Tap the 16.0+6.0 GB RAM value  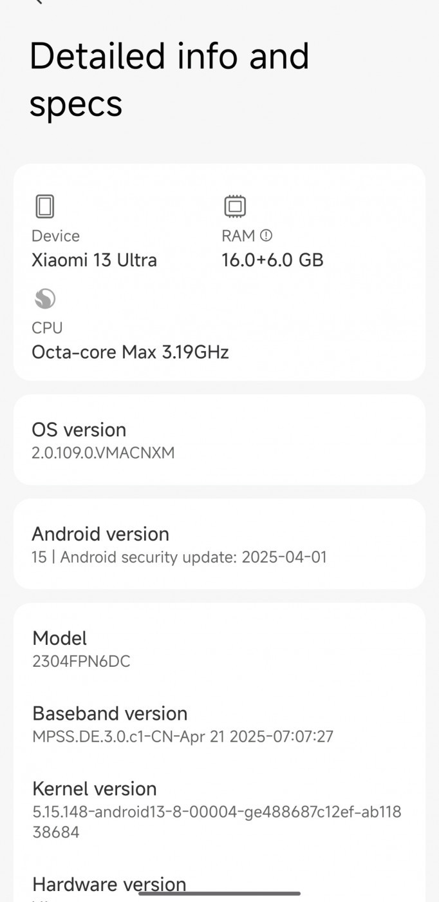click(x=272, y=260)
